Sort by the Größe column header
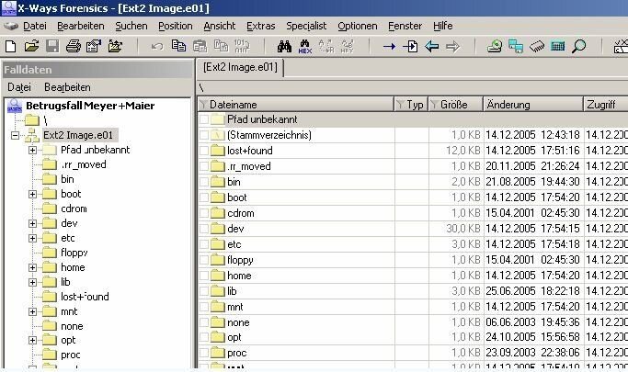Image resolution: width=628 pixels, height=372 pixels. pos(455,105)
